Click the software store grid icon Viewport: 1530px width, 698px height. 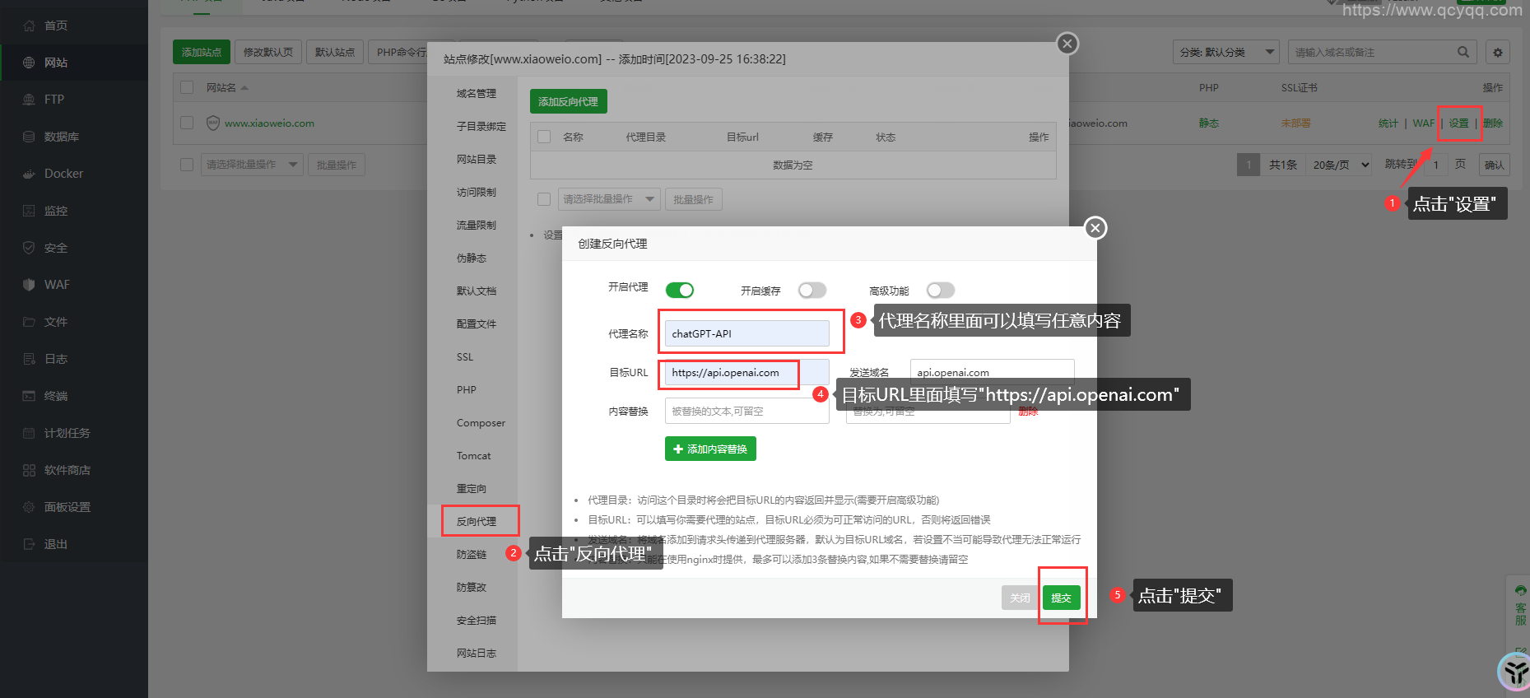click(29, 470)
